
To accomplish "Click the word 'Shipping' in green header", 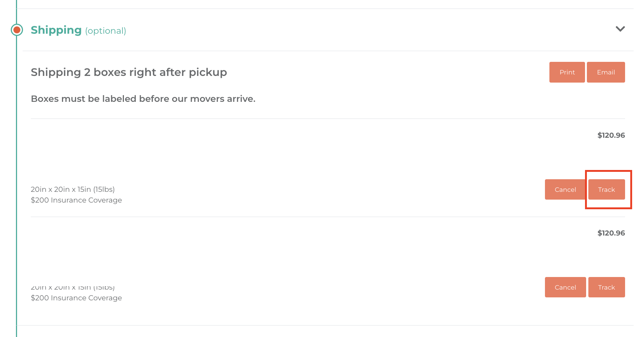I will click(x=56, y=30).
